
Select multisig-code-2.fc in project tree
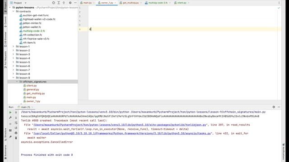coord(32,31)
